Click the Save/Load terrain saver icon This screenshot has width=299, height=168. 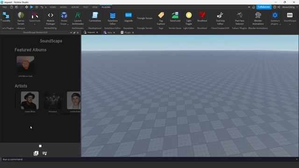175,17
